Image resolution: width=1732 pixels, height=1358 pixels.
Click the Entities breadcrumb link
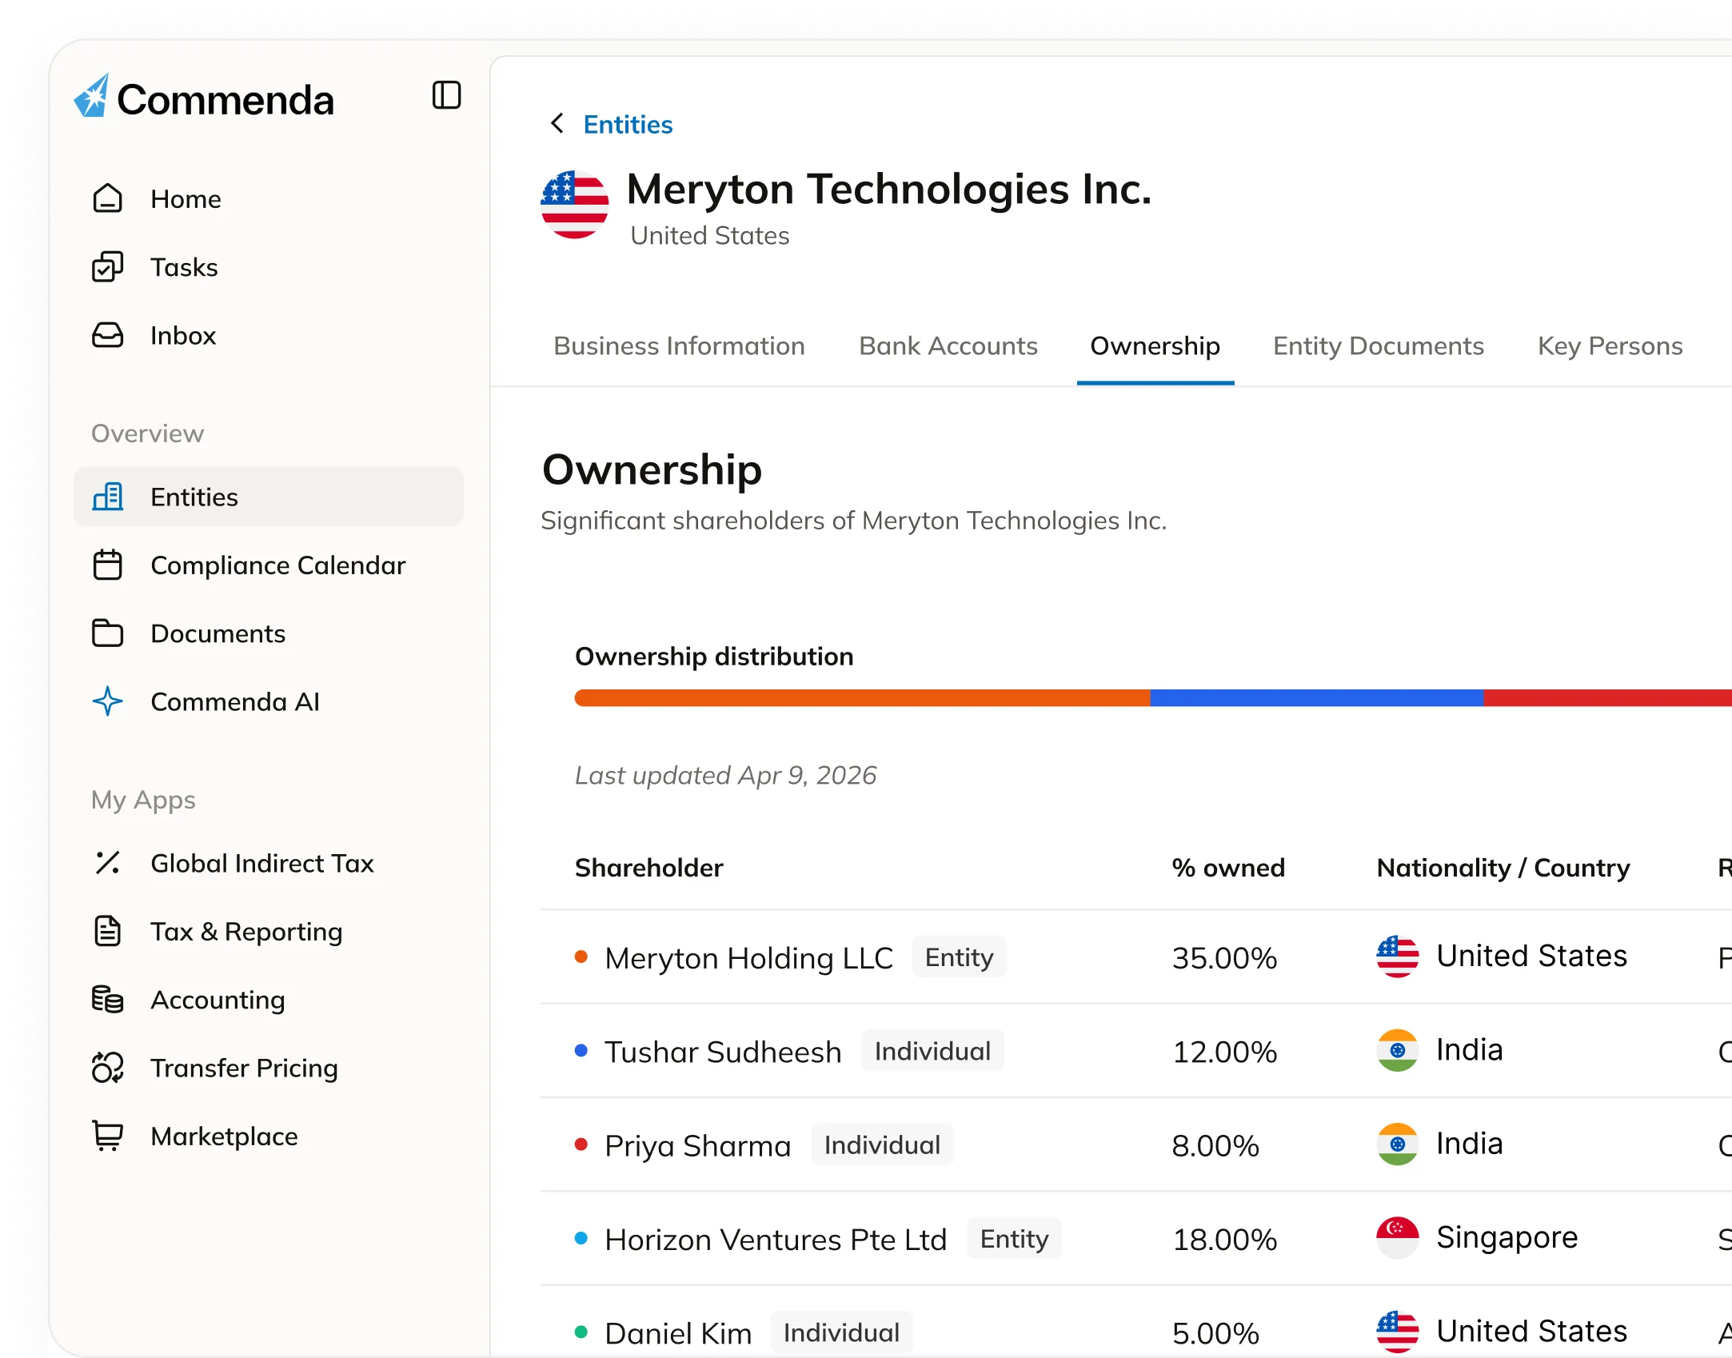coord(628,124)
